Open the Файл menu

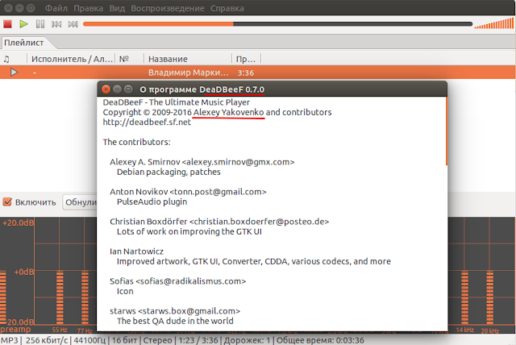(x=56, y=8)
